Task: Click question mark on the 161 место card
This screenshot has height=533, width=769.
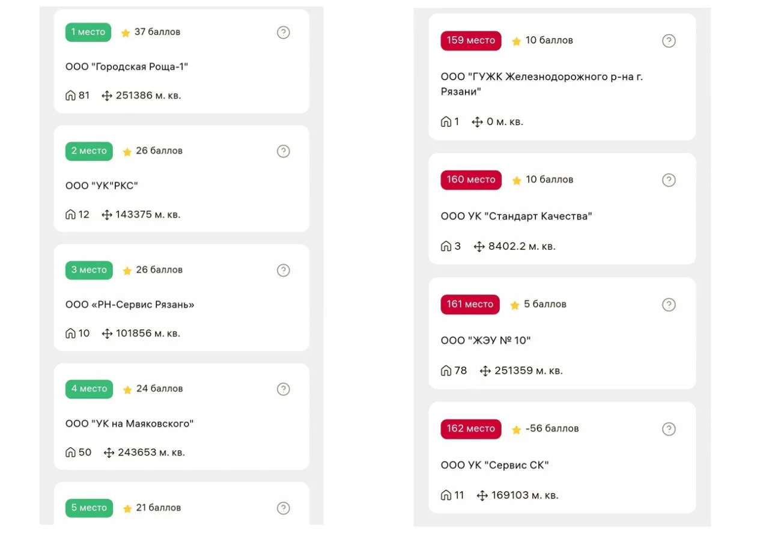Action: click(x=669, y=305)
